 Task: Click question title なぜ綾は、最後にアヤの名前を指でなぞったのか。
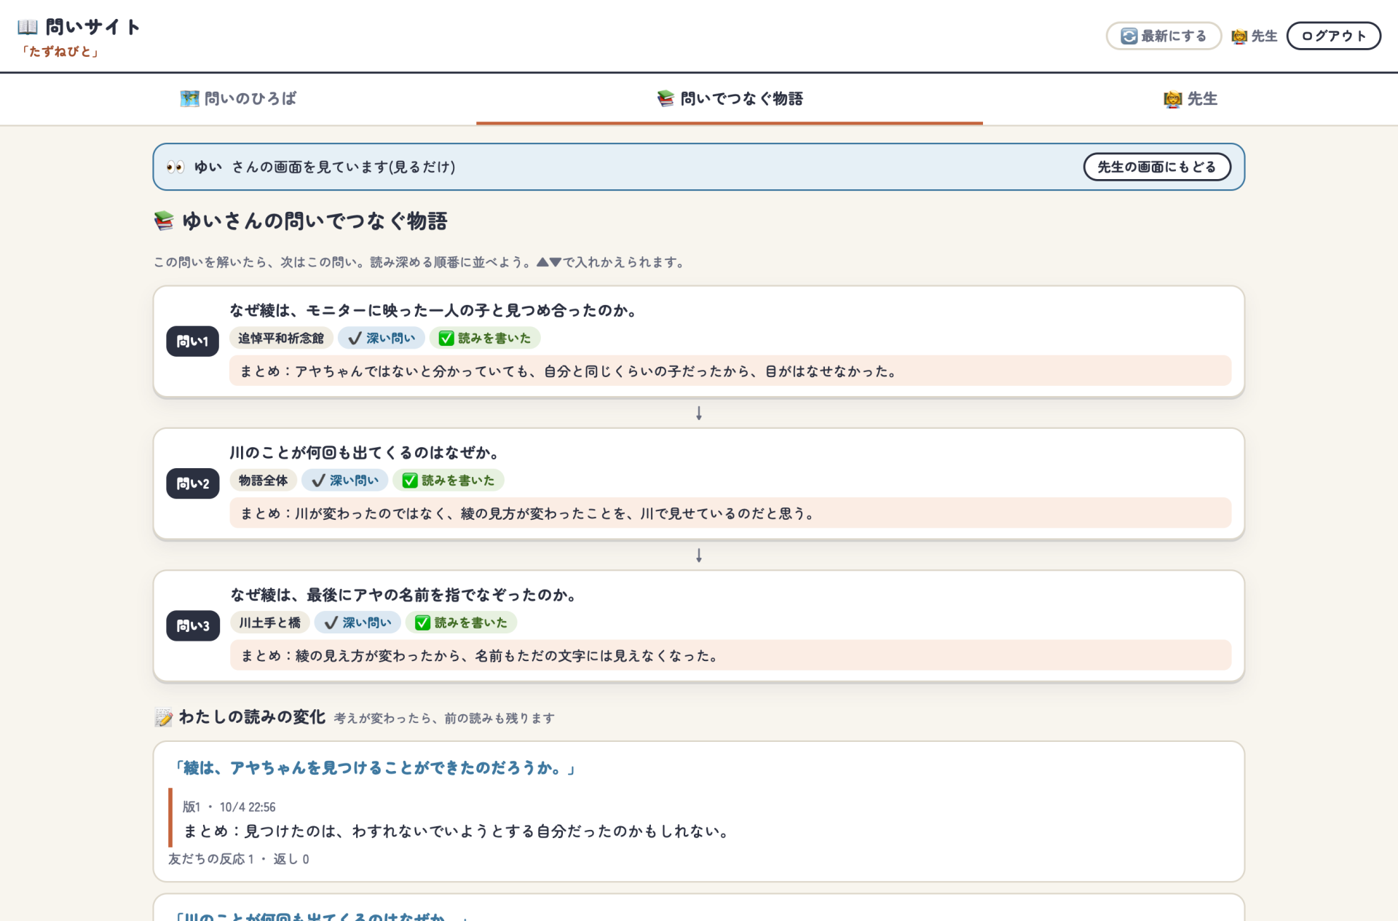tap(405, 595)
